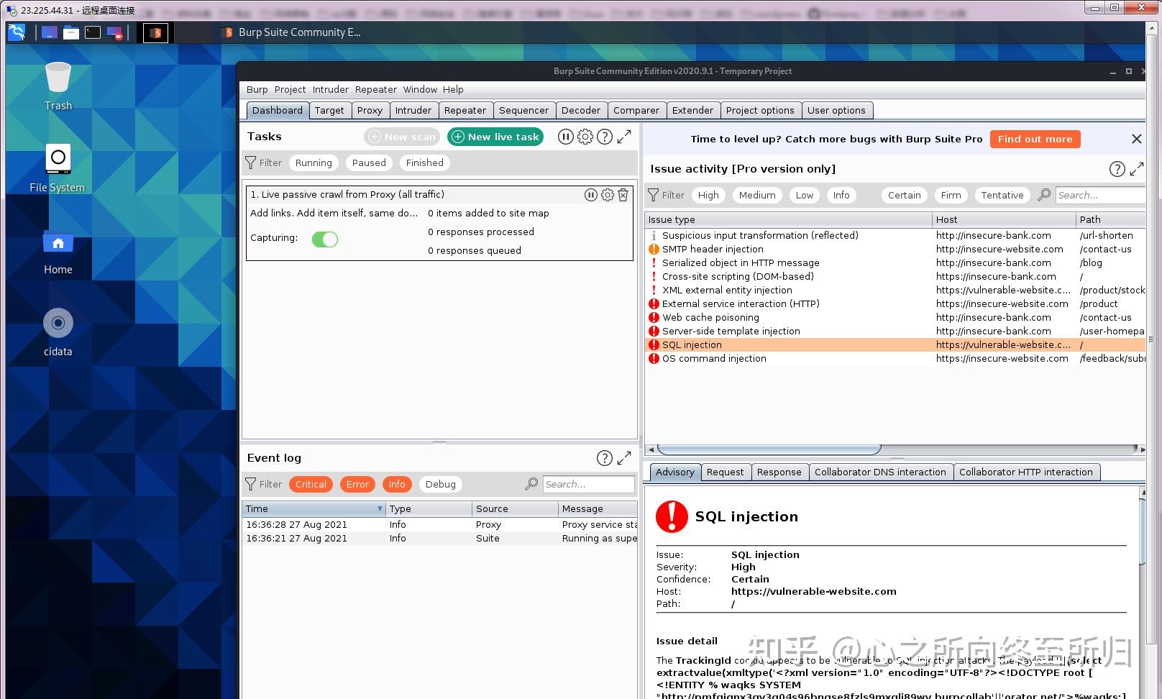The width and height of the screenshot is (1162, 699).
Task: Open the Home folder desktop icon
Action: coord(58,252)
